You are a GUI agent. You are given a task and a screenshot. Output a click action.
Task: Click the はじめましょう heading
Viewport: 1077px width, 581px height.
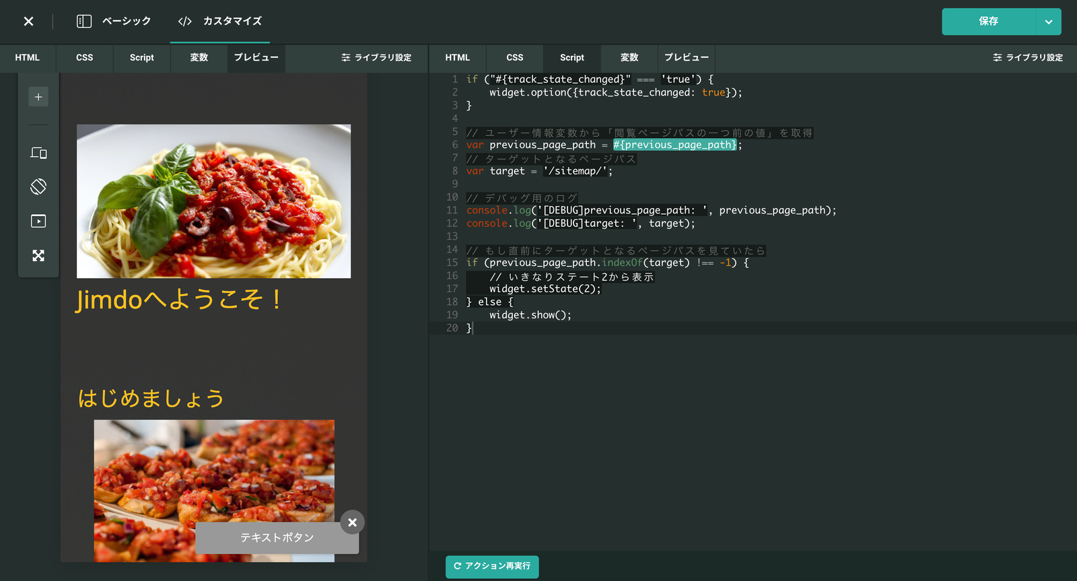(x=151, y=398)
